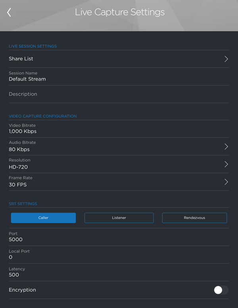This screenshot has height=308, width=238.
Task: Switch SRT mode to Listener
Action: (119, 218)
